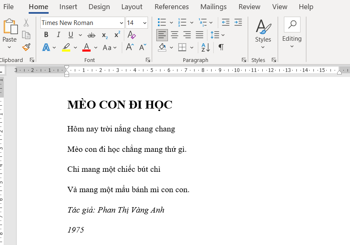Click the Cut scissors icon

click(26, 23)
